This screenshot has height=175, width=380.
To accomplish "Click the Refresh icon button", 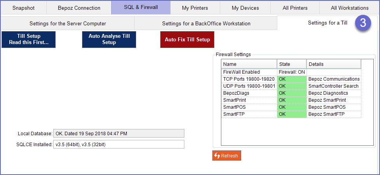I will tap(227, 156).
